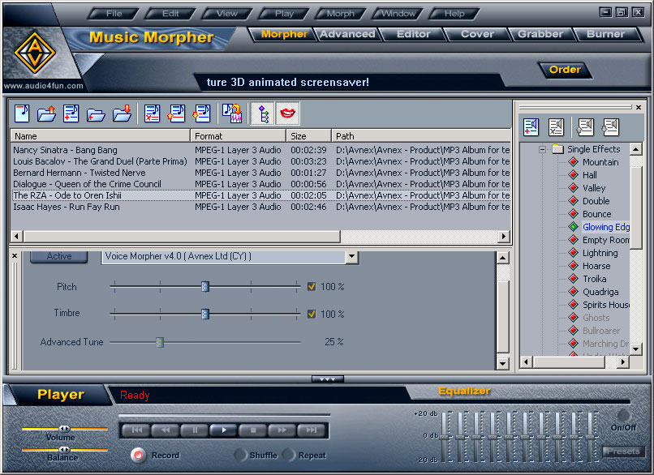Collapse the Single Effects tree folder

coord(542,149)
